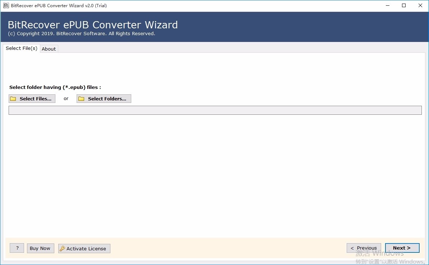
Task: Click the copyright notice text in header
Action: 82,34
